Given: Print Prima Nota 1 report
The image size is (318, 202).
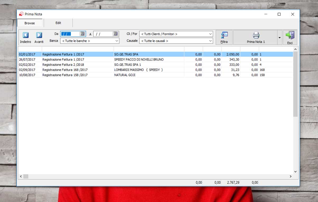Looking at the screenshot, I should [x=255, y=37].
